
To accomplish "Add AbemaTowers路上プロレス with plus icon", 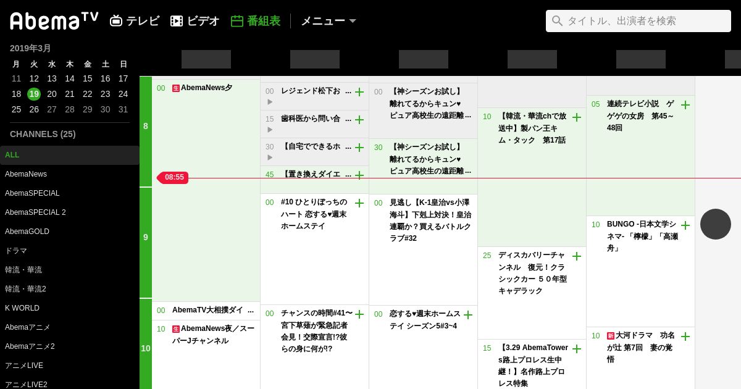I will 577,349.
